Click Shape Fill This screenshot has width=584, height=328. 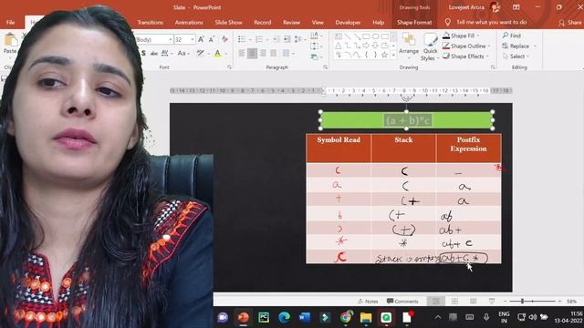[460, 36]
